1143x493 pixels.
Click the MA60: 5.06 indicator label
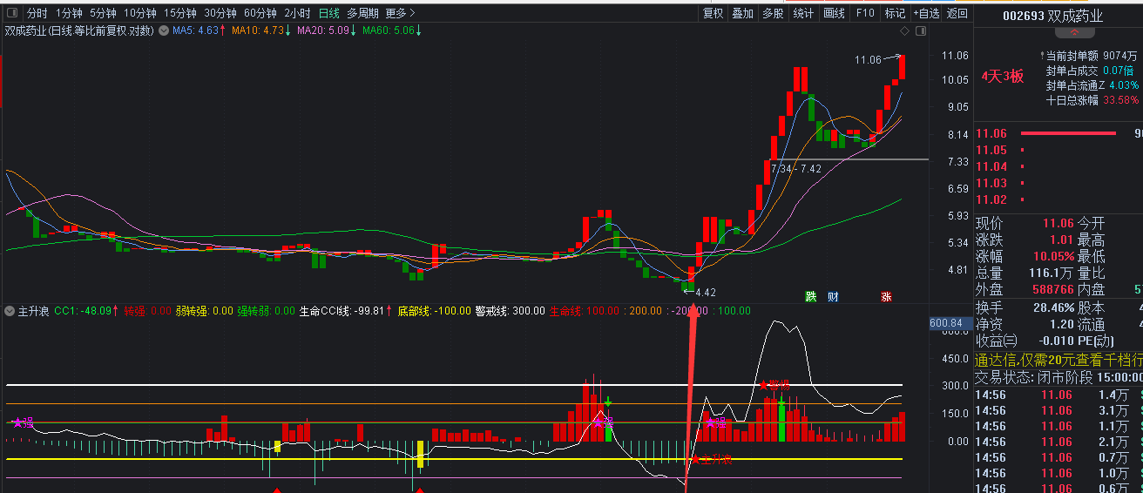pyautogui.click(x=392, y=31)
